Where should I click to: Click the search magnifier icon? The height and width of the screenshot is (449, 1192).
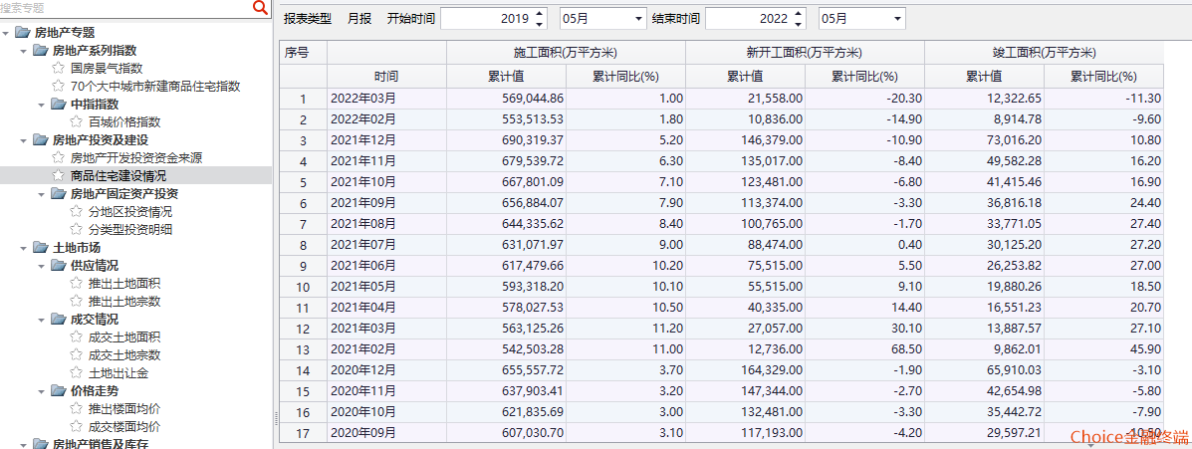[x=260, y=8]
